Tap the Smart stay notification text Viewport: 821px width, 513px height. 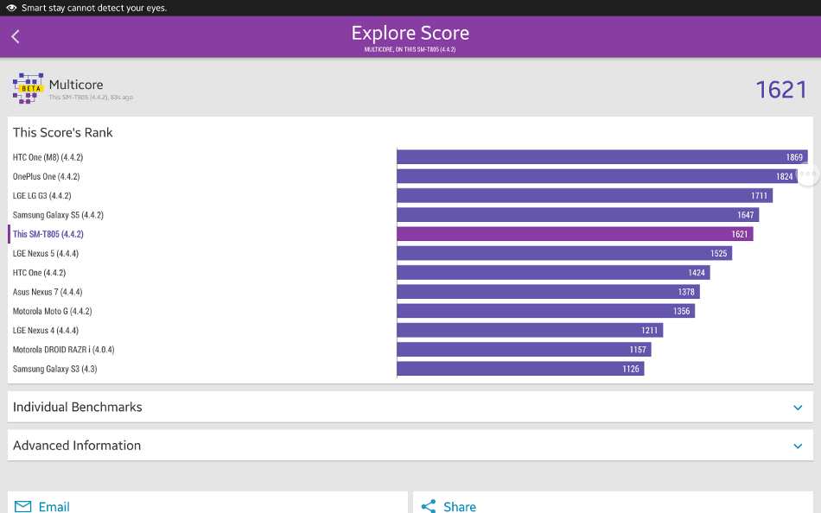point(94,8)
